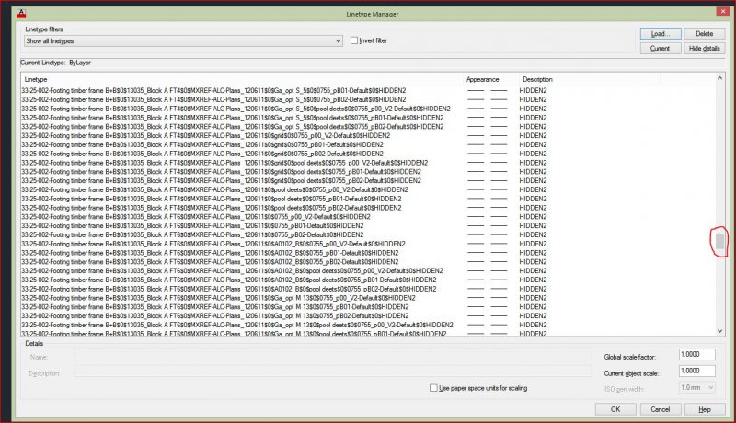Image resolution: width=736 pixels, height=423 pixels.
Task: Select row 'grid$0$pool deets$0$0755_p00_V2-Default$0$HIDDEN2'
Action: tap(369, 163)
